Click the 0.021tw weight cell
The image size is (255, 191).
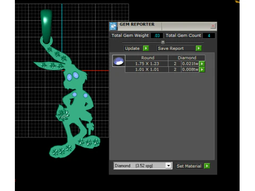pos(190,64)
